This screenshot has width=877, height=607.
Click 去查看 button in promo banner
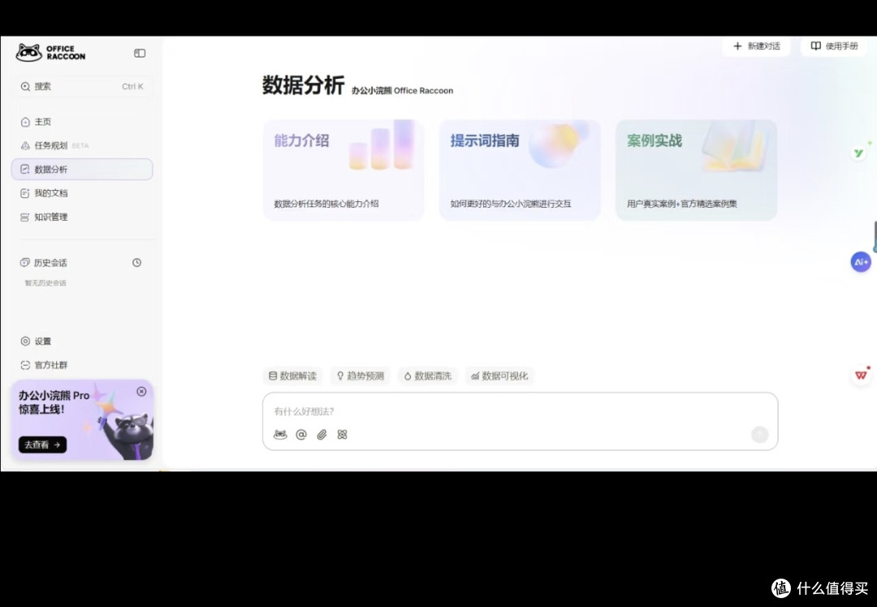(42, 445)
